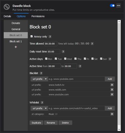Click the www.twitch.tv blacklist entry text

[x=56, y=85]
